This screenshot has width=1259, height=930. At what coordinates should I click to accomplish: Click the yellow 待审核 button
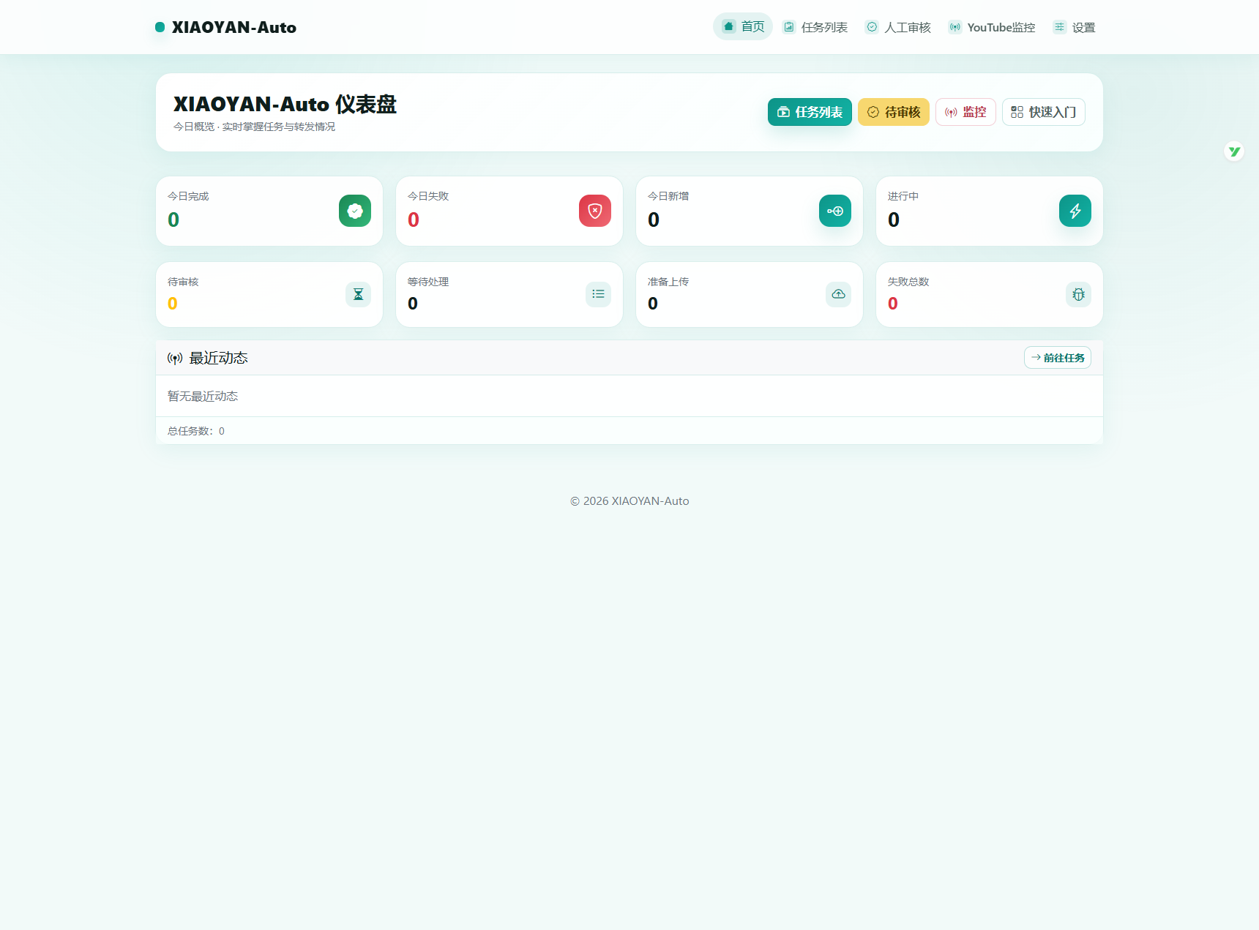tap(894, 112)
